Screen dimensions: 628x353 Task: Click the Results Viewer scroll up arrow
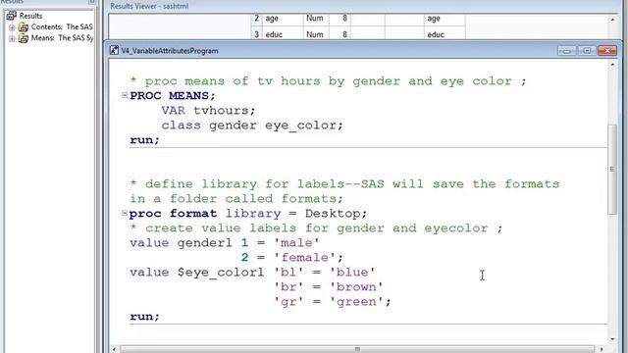[x=612, y=20]
